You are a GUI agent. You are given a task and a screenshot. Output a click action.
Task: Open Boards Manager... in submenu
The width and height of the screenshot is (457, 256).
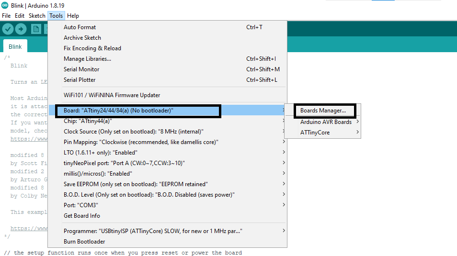pos(323,111)
